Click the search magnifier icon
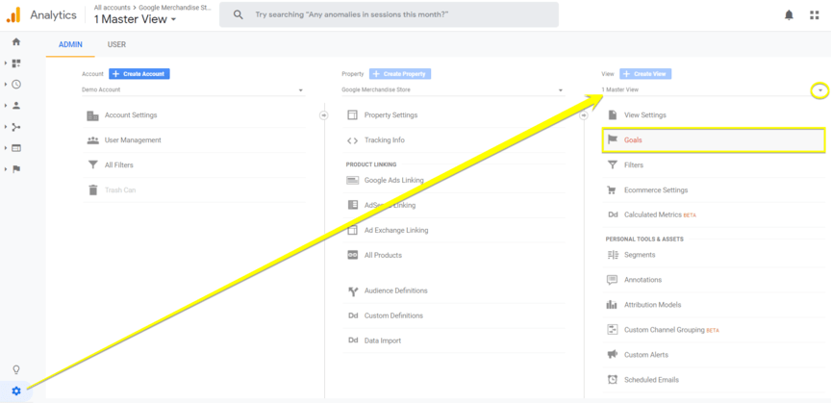 point(239,14)
